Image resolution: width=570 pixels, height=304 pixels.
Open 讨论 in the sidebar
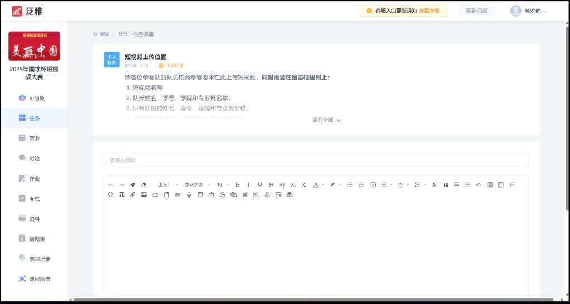(34, 159)
